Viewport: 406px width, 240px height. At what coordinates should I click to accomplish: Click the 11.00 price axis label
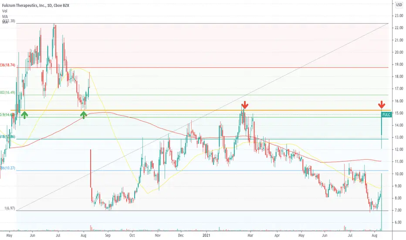[399, 161]
